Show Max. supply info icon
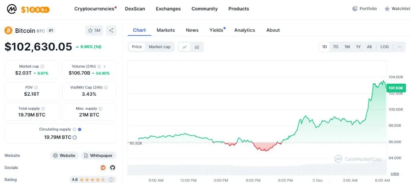Screen dimensions: 411x183 coord(100,109)
